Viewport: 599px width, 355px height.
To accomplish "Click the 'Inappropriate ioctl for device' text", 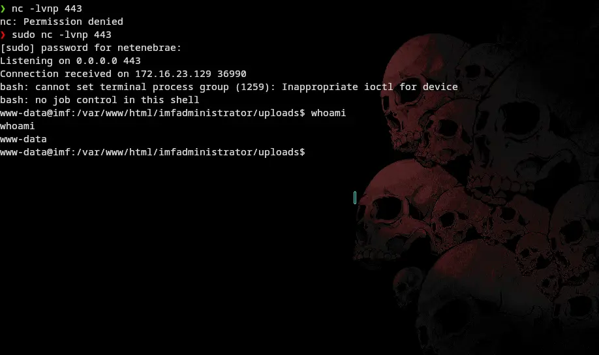I will coord(370,87).
